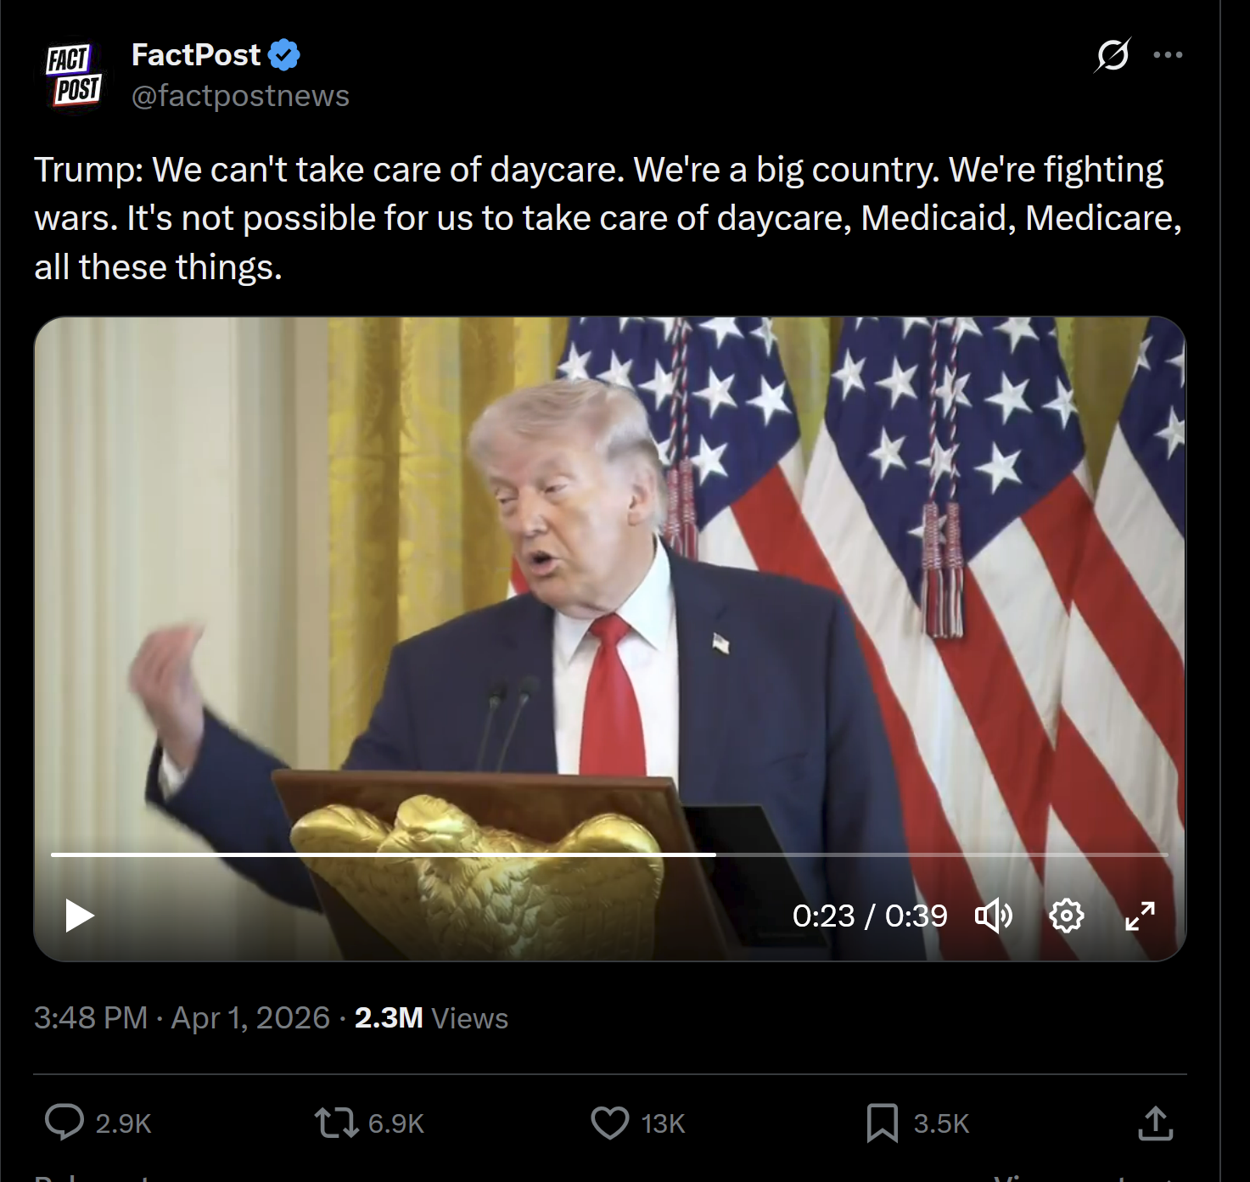
Task: Bookmark this post
Action: (883, 1123)
